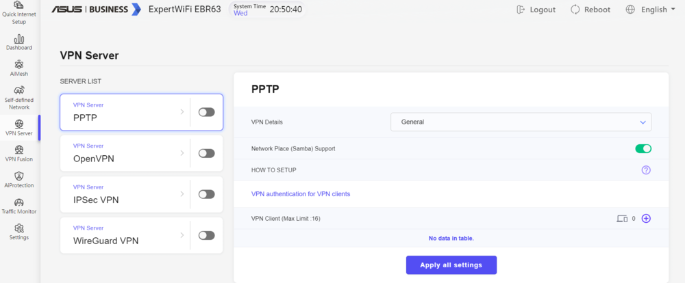Click the HOW TO SETUP help icon
The width and height of the screenshot is (685, 283).
tap(646, 170)
